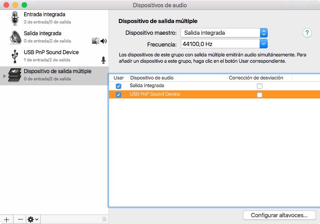The width and height of the screenshot is (320, 224).
Task: Click the sidebar resize grip handle
Action: coord(104,219)
